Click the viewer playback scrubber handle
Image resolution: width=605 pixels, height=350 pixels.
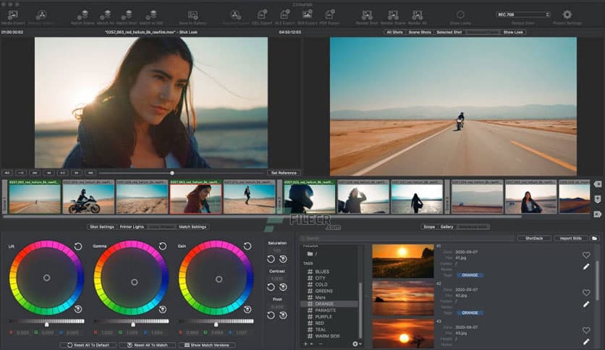(x=172, y=173)
